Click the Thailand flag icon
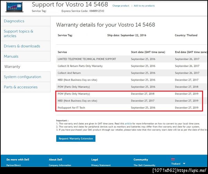The image size is (208, 174). click(x=173, y=159)
